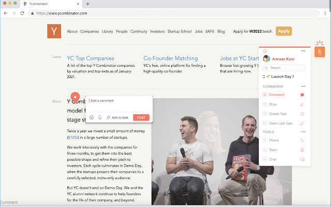Click the checklist icon next to Create Task
331x207 pixels.
pyautogui.click(x=302, y=114)
